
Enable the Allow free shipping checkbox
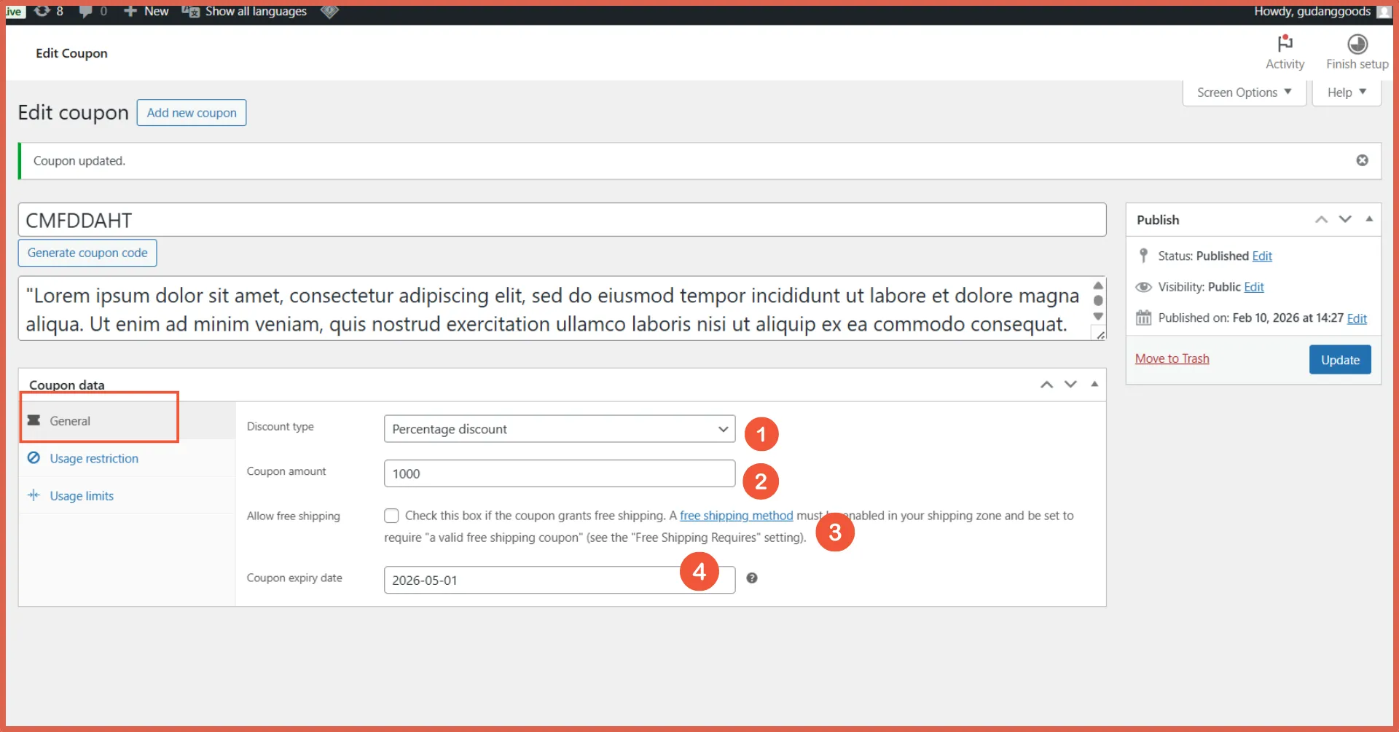pyautogui.click(x=391, y=516)
